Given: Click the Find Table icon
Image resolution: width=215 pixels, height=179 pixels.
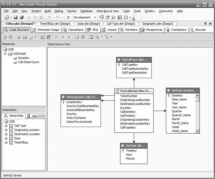Looking at the screenshot, I should click(x=91, y=37).
